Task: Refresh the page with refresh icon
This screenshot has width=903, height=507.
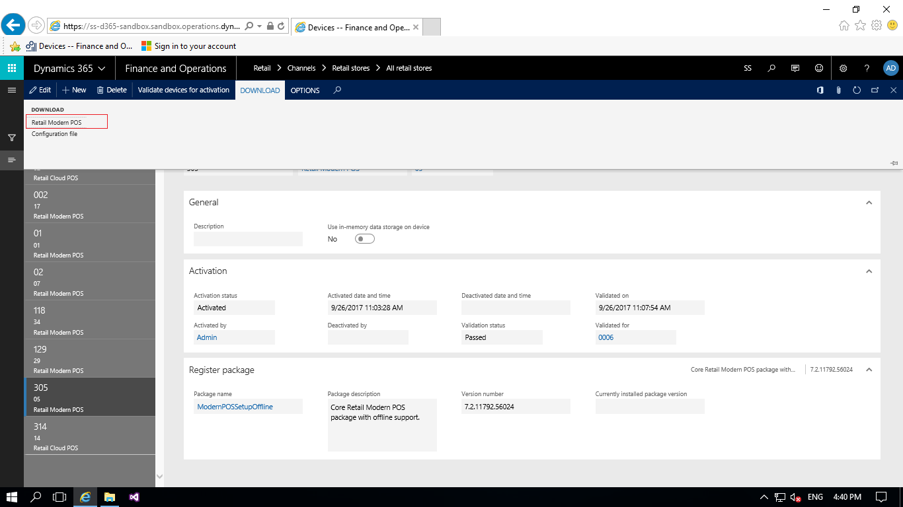Action: [x=857, y=90]
